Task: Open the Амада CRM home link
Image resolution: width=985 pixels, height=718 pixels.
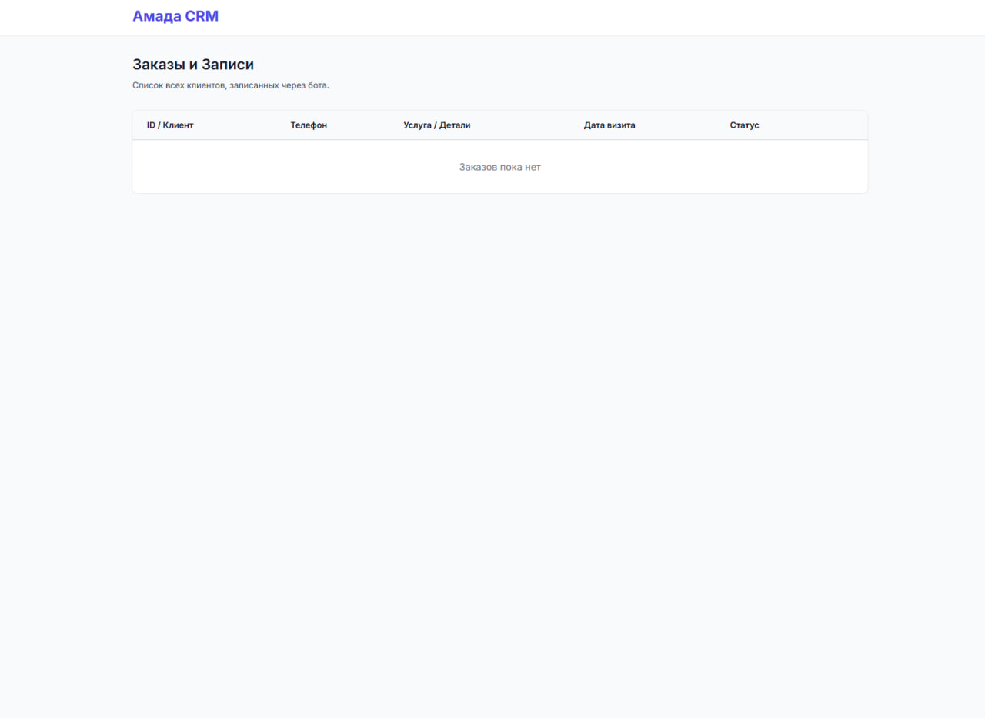Action: pyautogui.click(x=175, y=16)
